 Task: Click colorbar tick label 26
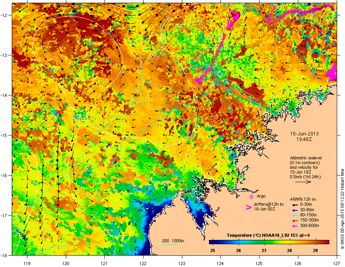point(238,251)
